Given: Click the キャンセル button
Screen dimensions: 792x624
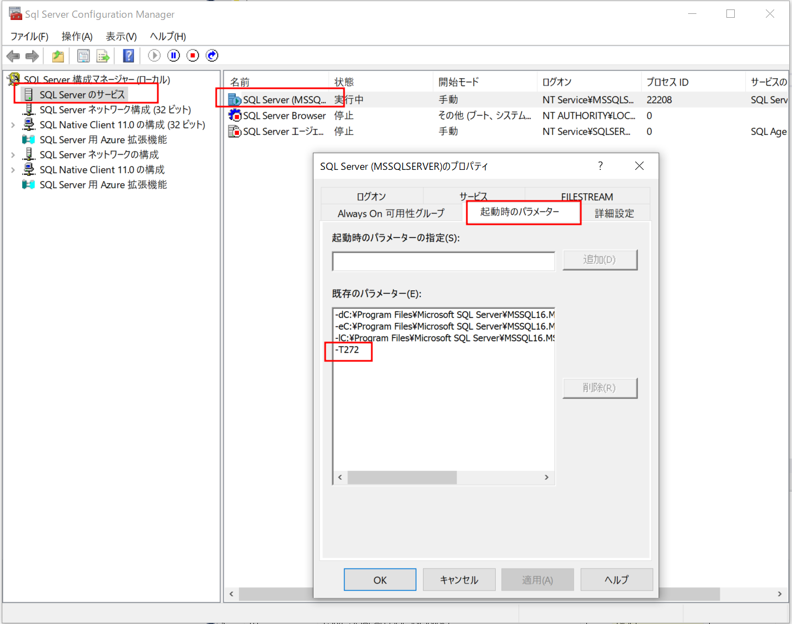Looking at the screenshot, I should 459,580.
